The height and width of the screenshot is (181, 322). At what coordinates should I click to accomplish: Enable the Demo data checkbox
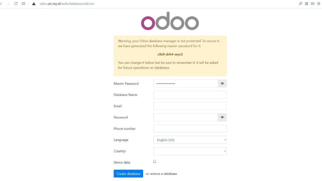(155, 161)
